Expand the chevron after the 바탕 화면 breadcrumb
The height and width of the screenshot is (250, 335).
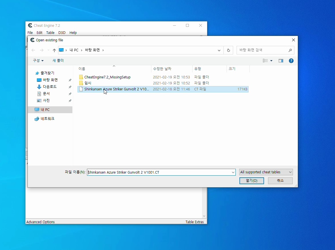coord(103,50)
